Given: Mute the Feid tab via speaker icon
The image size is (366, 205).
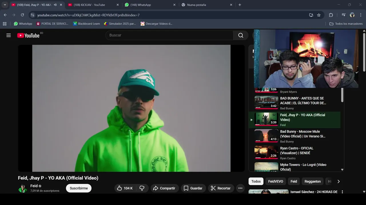Looking at the screenshot, I should point(55,5).
